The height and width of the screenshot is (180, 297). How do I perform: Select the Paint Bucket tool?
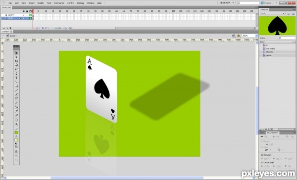pos(16,107)
